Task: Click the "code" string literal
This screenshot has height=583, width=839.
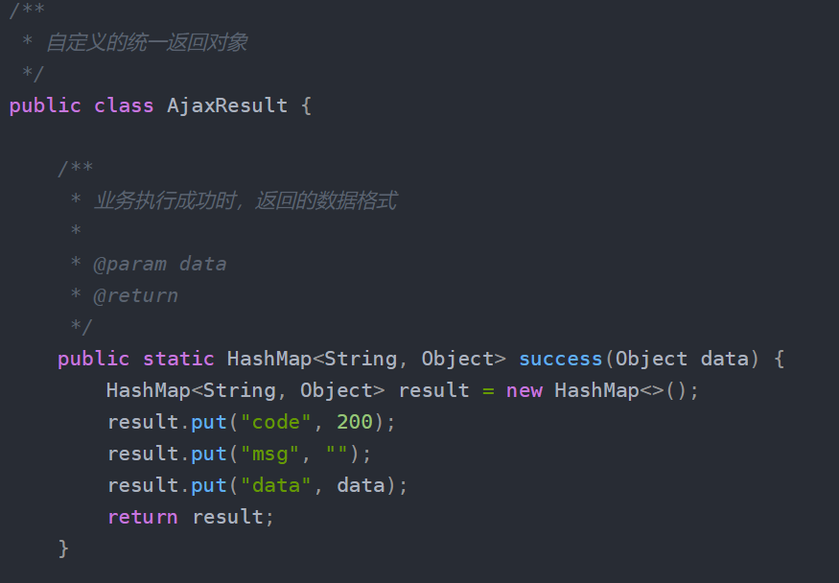Action: 275,422
